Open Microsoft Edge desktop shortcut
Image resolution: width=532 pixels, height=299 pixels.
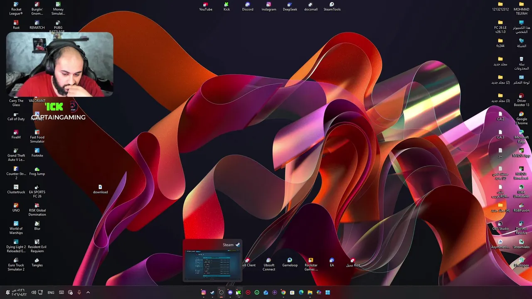(x=521, y=136)
